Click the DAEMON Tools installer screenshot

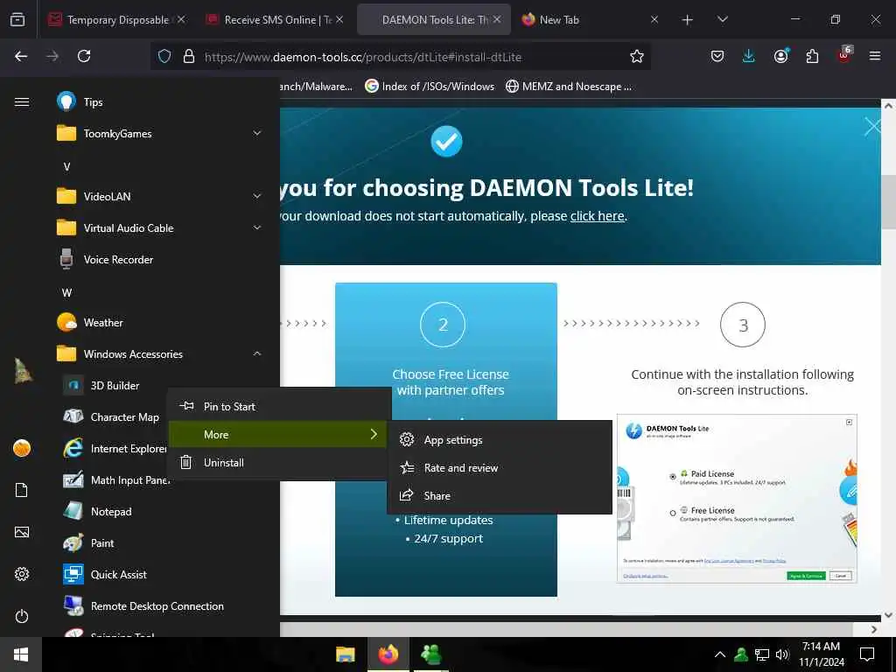click(x=737, y=498)
